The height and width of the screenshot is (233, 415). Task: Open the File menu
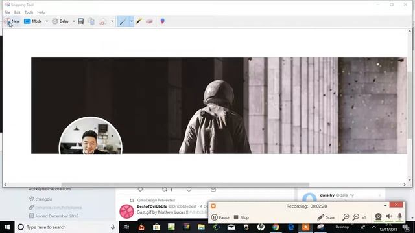pyautogui.click(x=7, y=12)
